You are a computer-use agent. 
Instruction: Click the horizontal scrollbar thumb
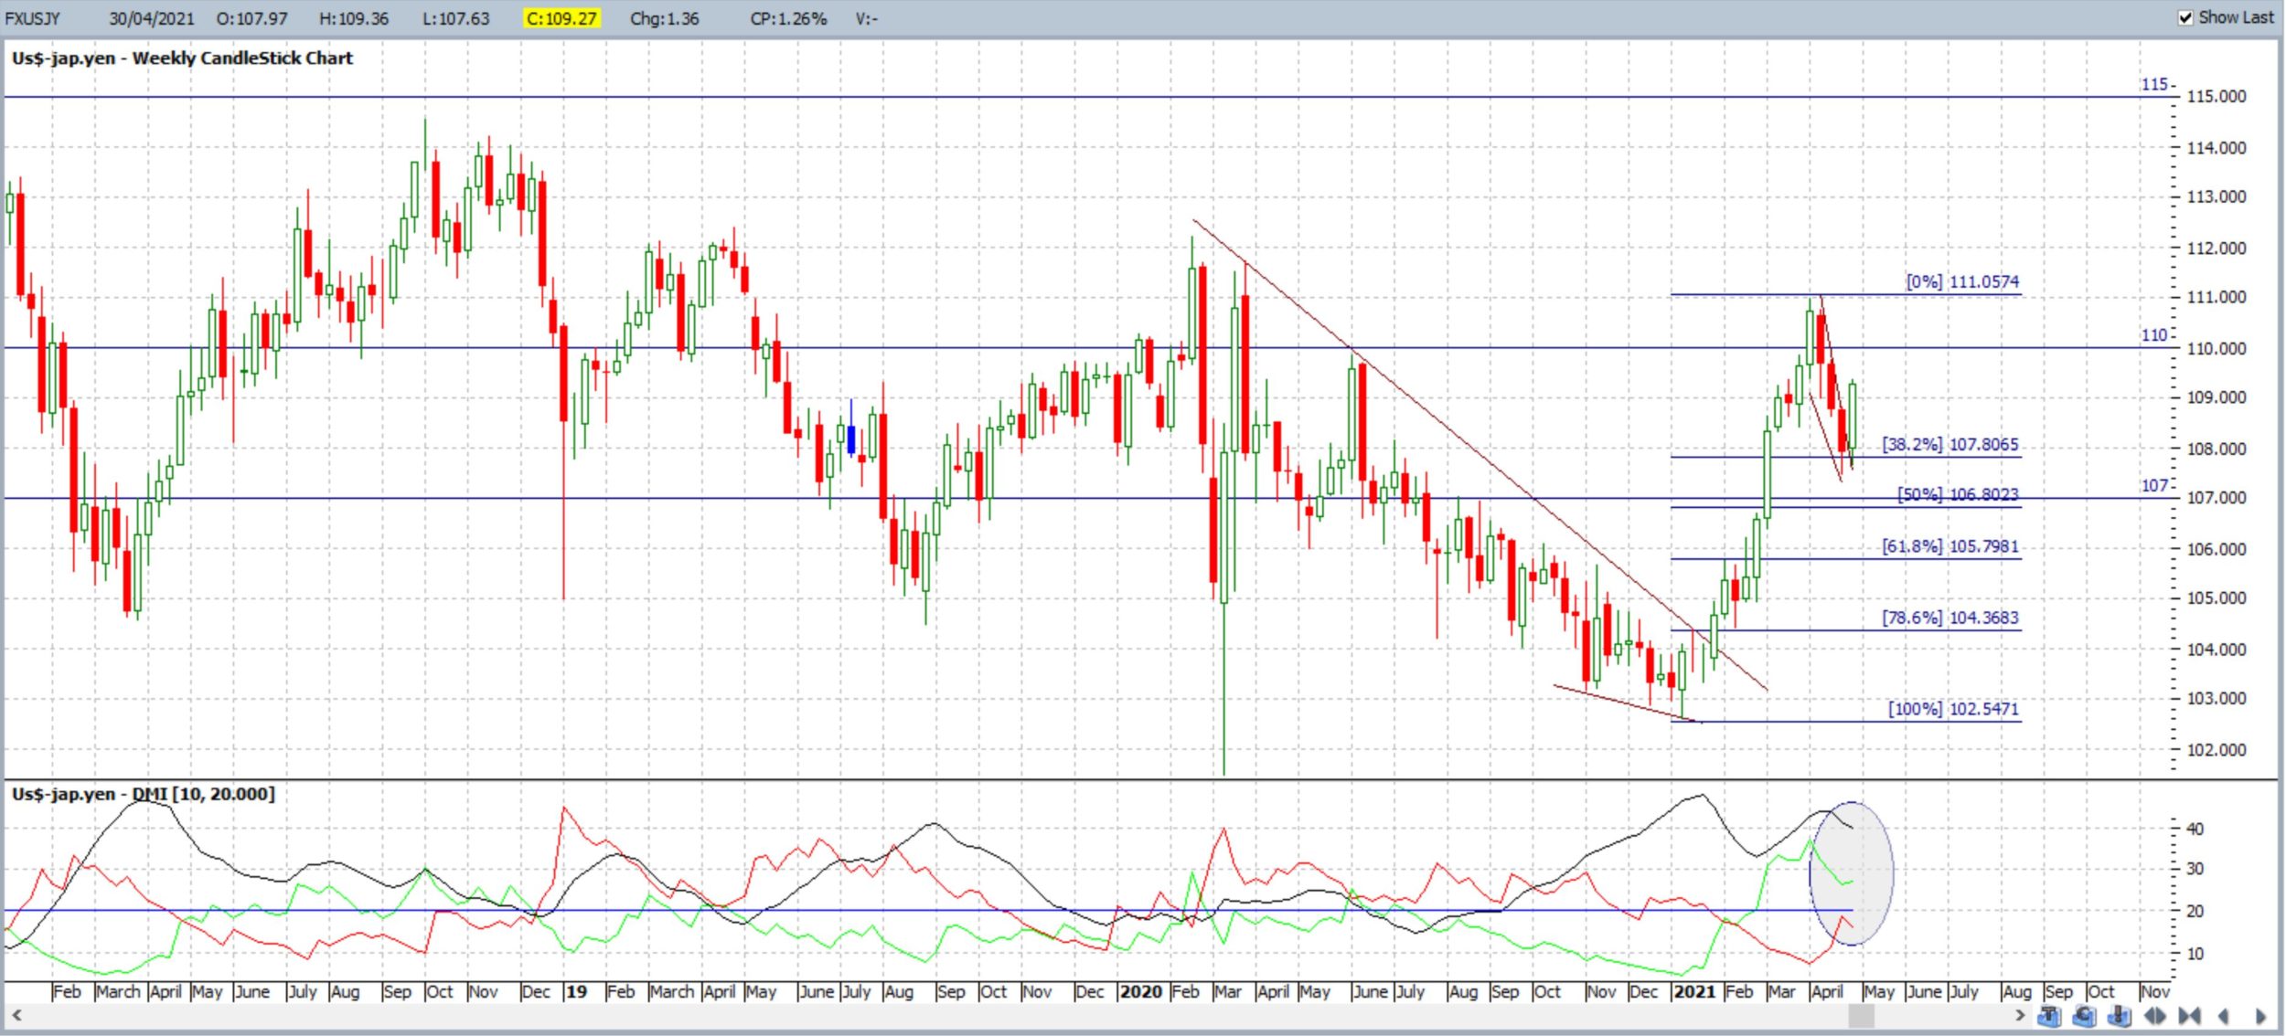click(x=1860, y=1015)
